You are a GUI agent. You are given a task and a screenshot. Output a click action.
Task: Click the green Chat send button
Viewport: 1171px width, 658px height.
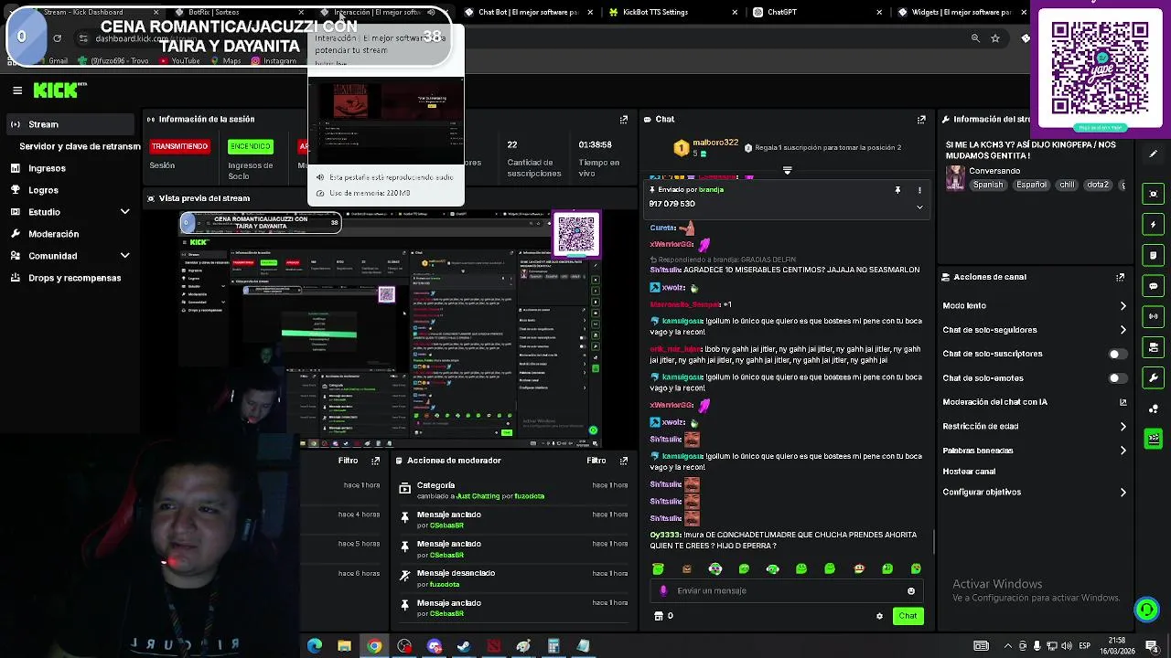(908, 616)
